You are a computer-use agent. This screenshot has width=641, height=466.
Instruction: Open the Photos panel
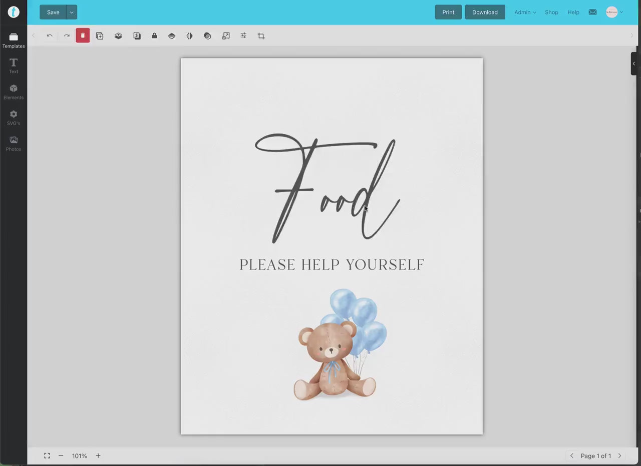[14, 143]
